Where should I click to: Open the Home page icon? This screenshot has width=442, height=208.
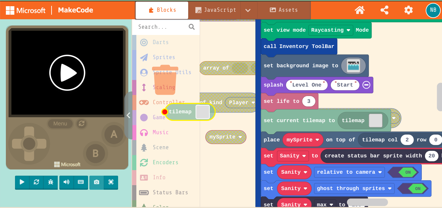(359, 10)
